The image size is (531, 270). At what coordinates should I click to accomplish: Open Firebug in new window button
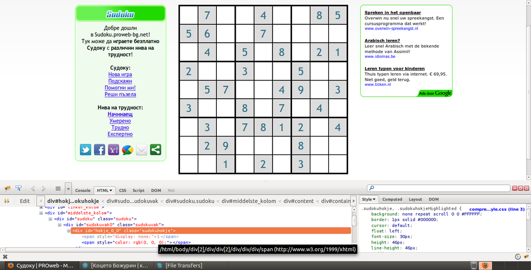tap(521, 188)
